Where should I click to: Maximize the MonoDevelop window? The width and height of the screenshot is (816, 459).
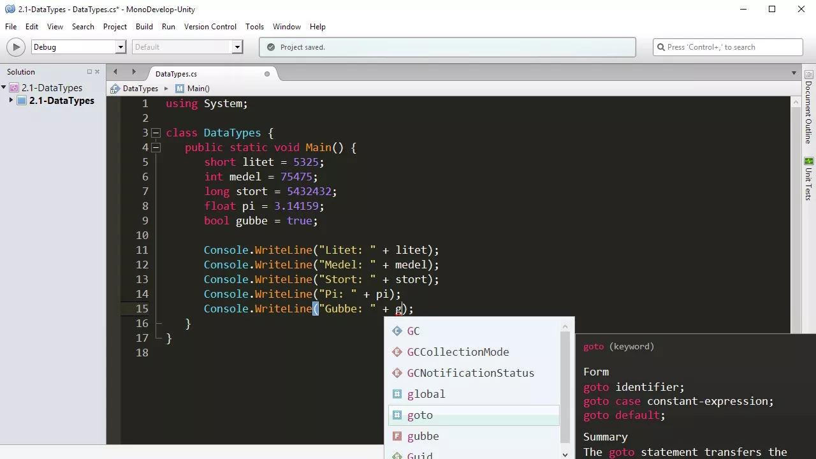[x=772, y=9]
